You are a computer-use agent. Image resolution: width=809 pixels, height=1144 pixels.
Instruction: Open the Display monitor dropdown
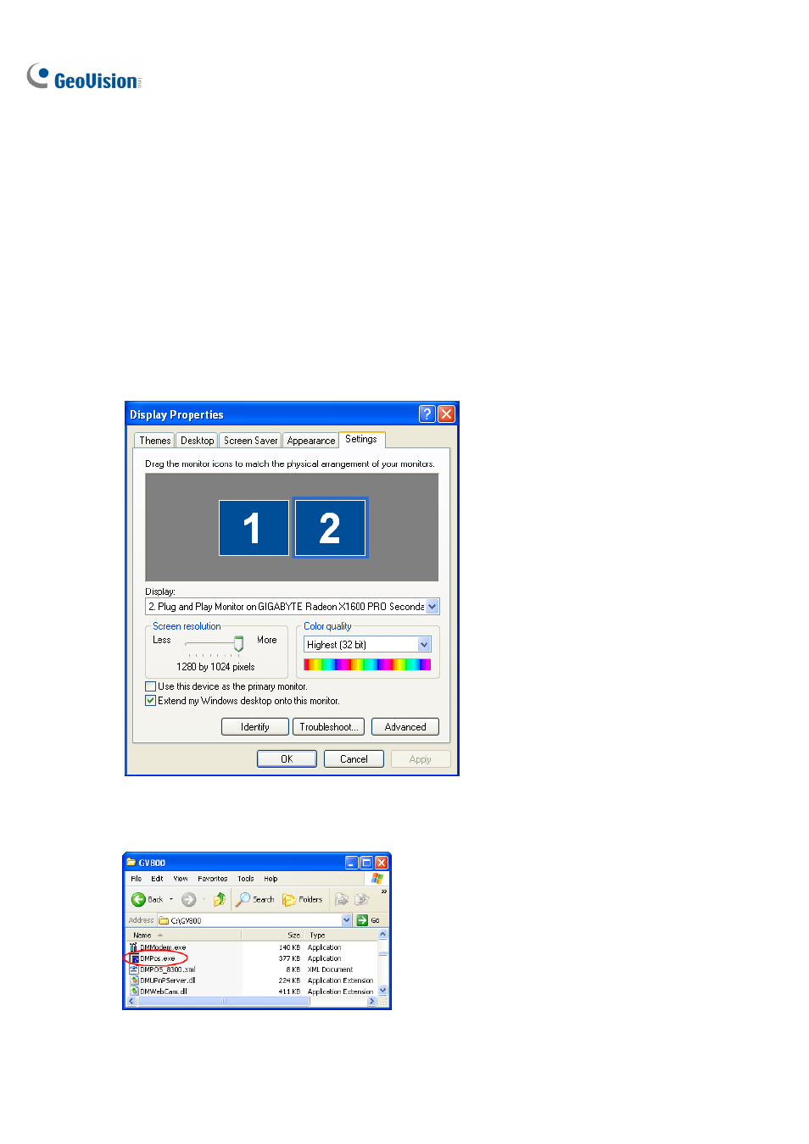click(x=432, y=607)
